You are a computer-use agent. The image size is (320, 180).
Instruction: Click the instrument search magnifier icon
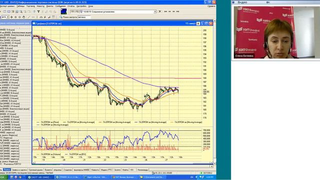point(61,17)
